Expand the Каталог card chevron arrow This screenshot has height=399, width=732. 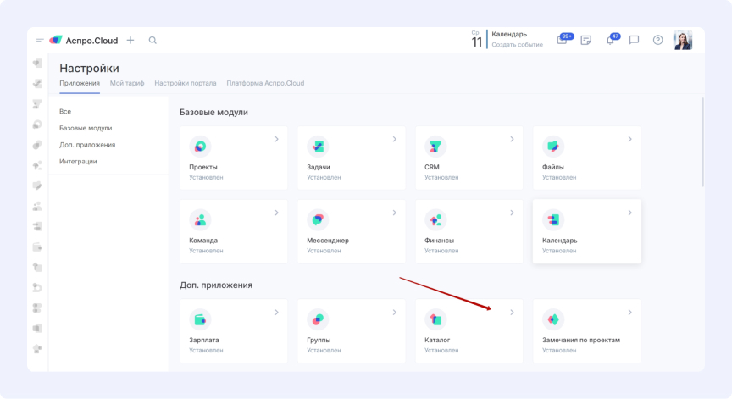[512, 313]
